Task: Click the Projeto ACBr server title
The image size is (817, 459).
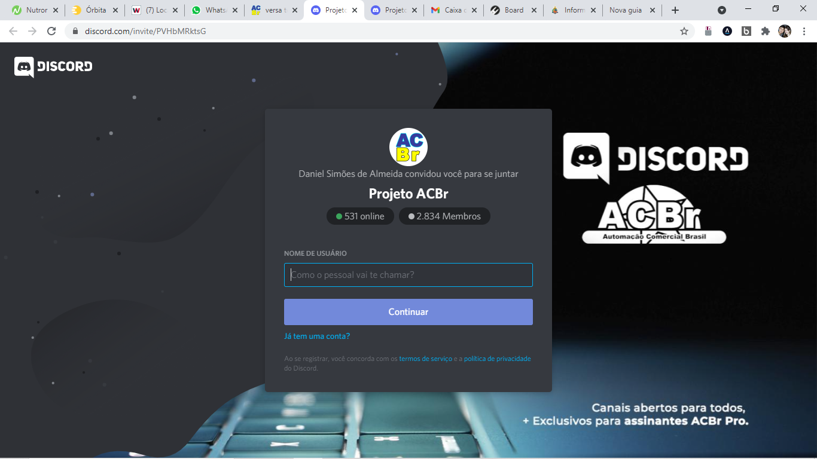Action: (408, 194)
